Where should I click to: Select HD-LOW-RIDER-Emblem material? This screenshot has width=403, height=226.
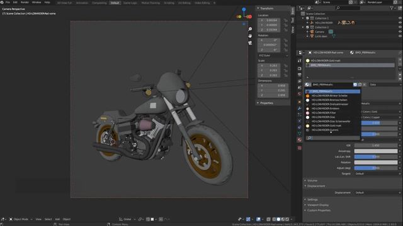tap(333, 109)
